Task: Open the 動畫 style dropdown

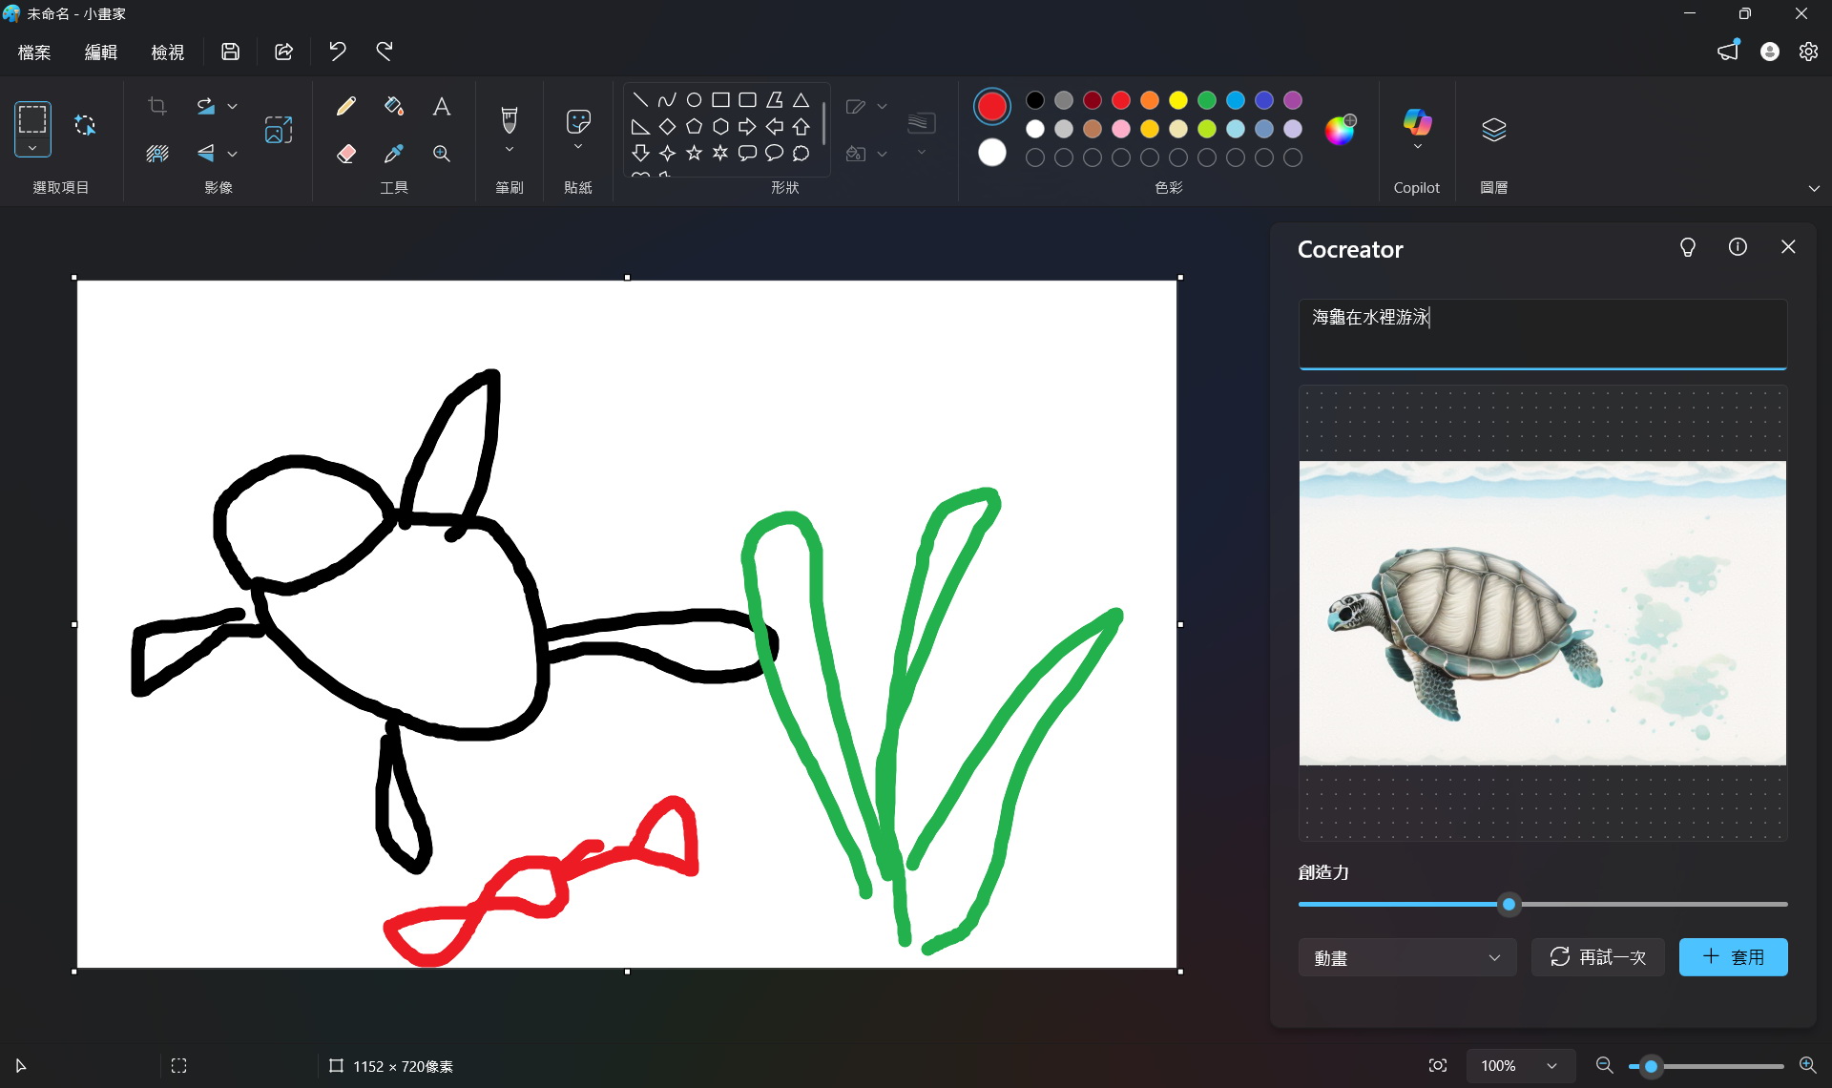Action: 1406,957
